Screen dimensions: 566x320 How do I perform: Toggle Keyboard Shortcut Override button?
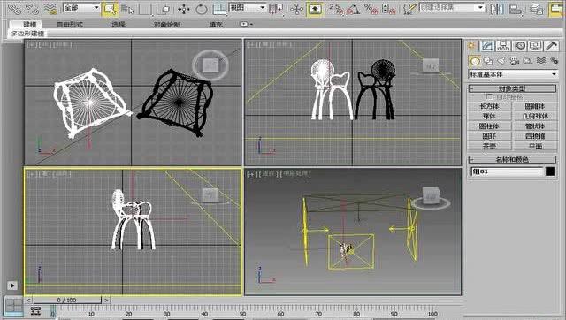[x=315, y=9]
